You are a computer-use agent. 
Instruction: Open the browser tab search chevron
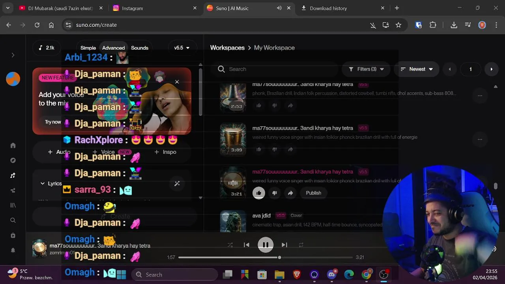(x=7, y=8)
